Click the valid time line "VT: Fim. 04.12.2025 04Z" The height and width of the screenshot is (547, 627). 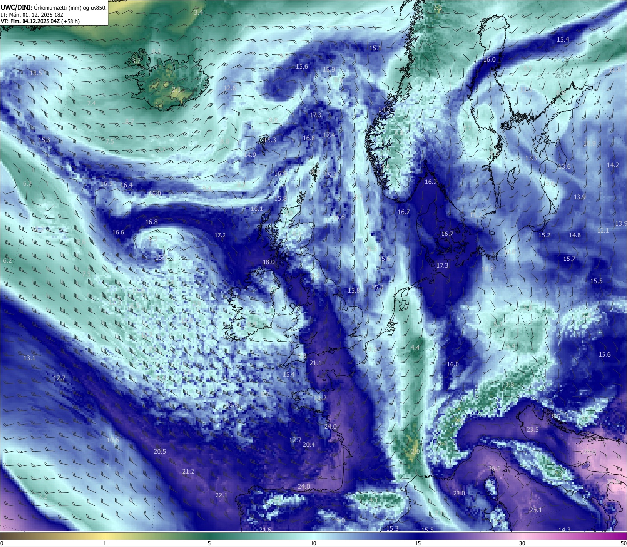[31, 21]
